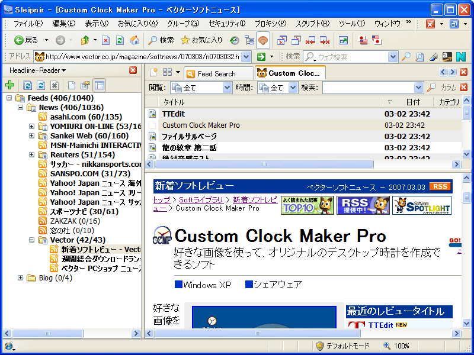
Task: Open the 閲覧 filter dropdown
Action: pyautogui.click(x=228, y=88)
